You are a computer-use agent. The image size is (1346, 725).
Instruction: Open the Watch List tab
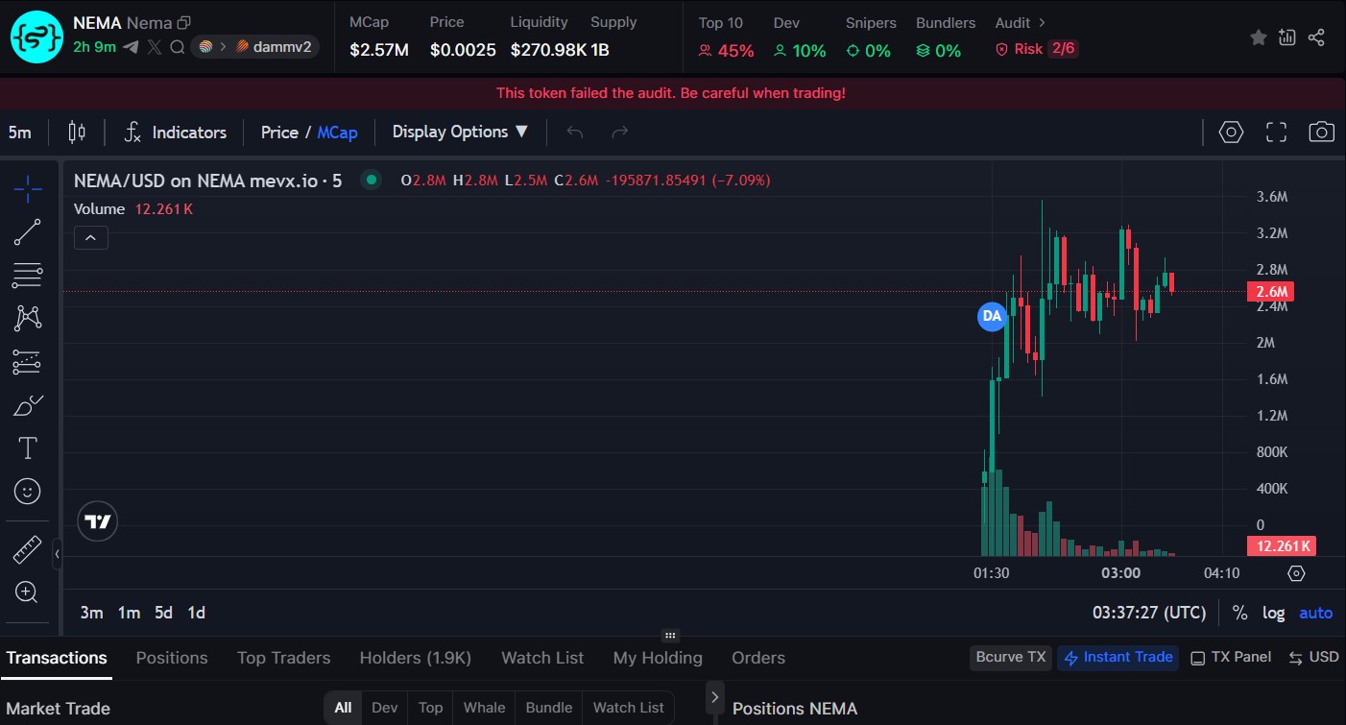pos(542,658)
